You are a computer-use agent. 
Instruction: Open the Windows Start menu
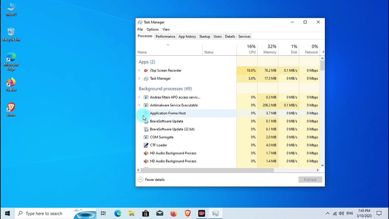(x=7, y=214)
